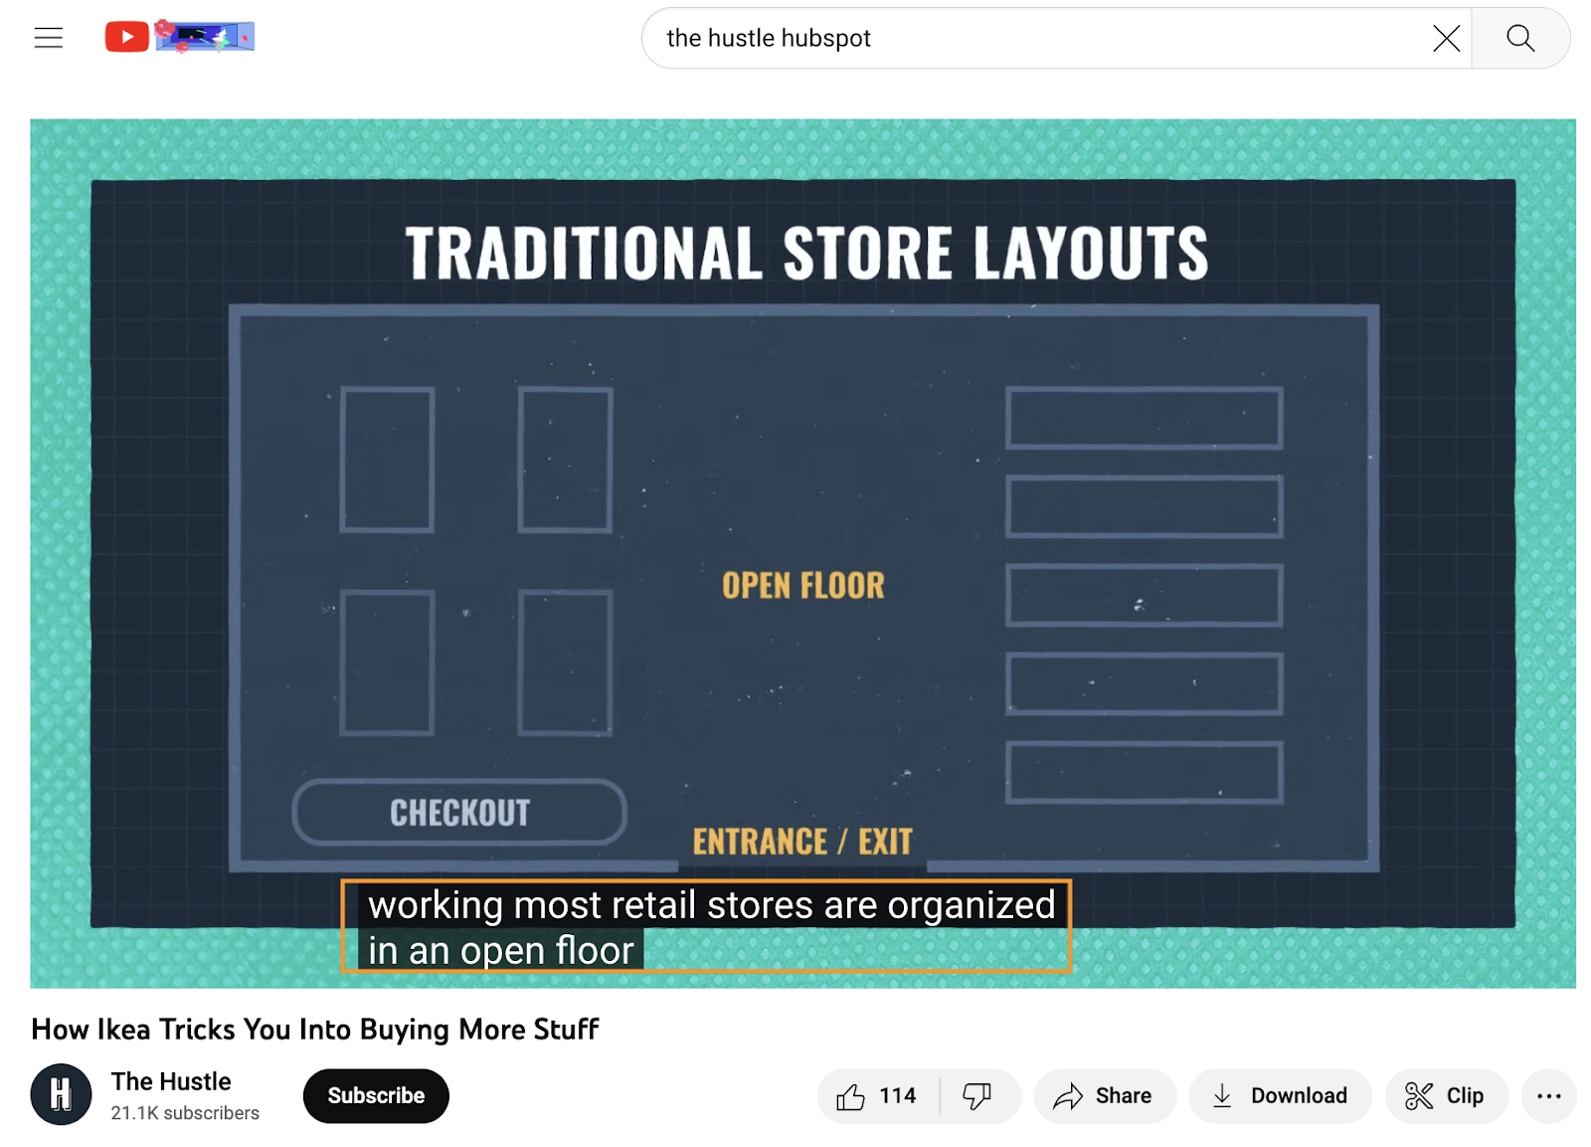This screenshot has width=1591, height=1147.
Task: Go to YouTube home via the logo
Action: pyautogui.click(x=127, y=38)
